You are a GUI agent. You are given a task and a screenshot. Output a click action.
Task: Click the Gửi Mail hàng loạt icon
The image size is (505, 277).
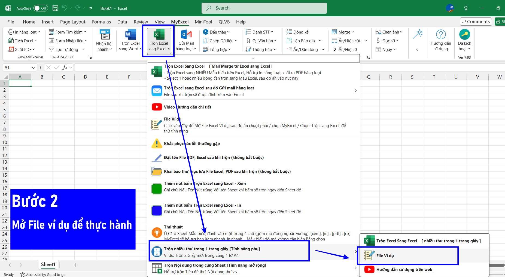click(186, 35)
